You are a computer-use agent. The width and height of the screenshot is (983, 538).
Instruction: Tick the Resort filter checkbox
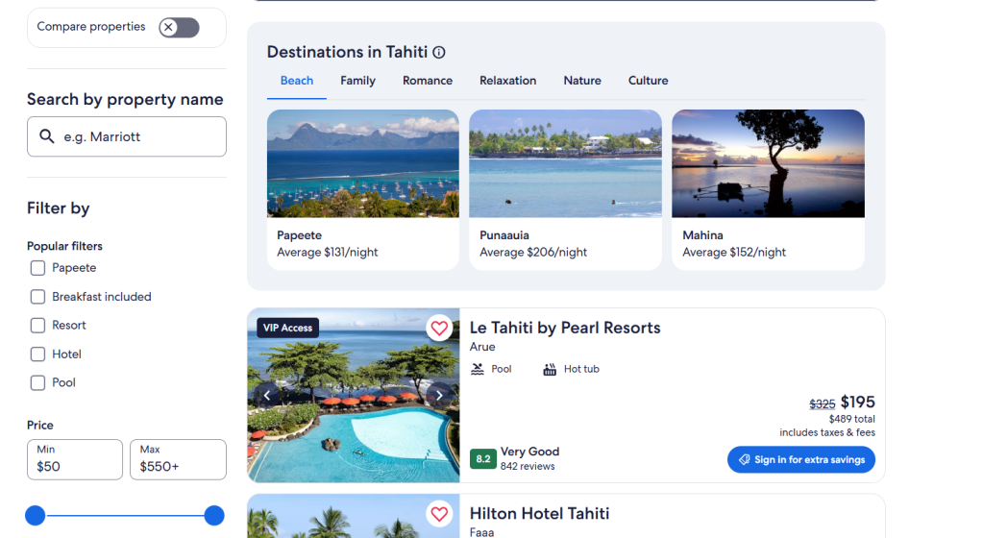(x=38, y=326)
